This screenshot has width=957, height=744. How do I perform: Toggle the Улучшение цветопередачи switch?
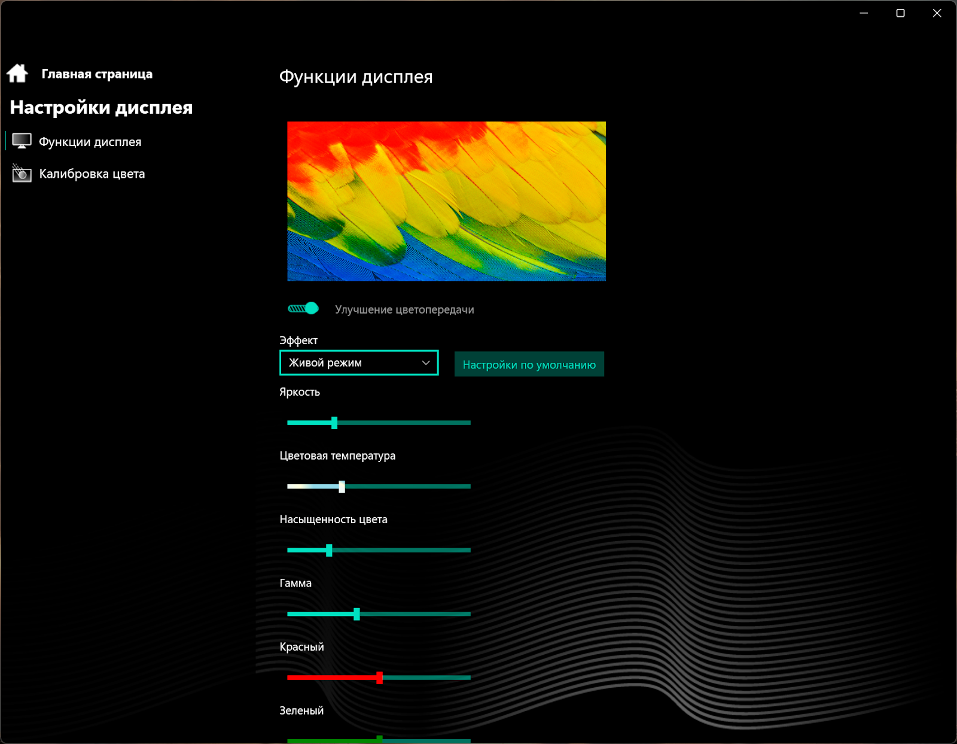click(x=303, y=309)
